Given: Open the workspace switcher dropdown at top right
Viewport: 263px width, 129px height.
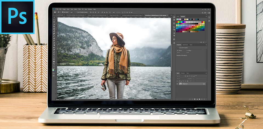Looking at the screenshot, I should pyautogui.click(x=206, y=13).
